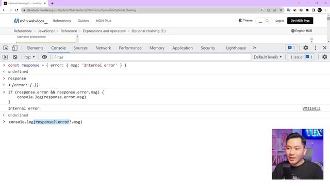Click the Internal error log output
Image resolution: width=330 pixels, height=186 pixels.
24,109
